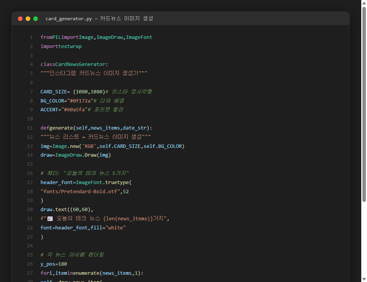
Task: Click the page scrollbar thumb
Action: (364, 104)
